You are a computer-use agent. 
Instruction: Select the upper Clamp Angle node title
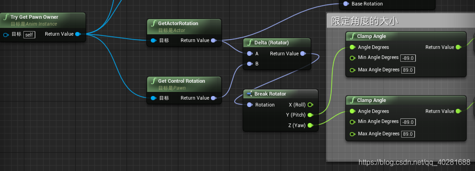[x=371, y=36]
